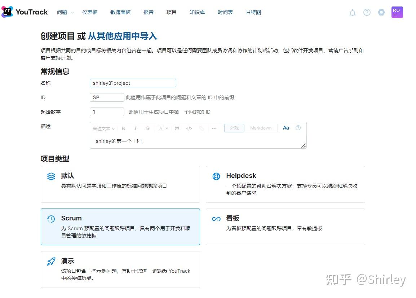Viewport: 416px width, 298px height.
Task: Apply strikethrough formatting to description text
Action: (x=147, y=128)
